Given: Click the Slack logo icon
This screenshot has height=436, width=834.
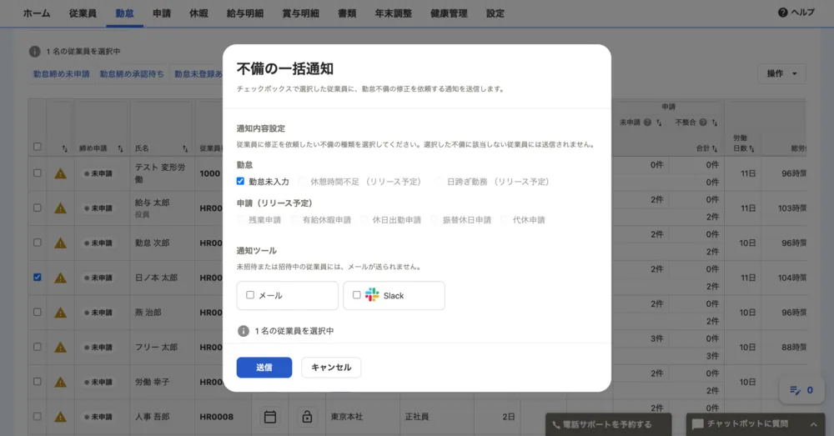Looking at the screenshot, I should tap(372, 294).
